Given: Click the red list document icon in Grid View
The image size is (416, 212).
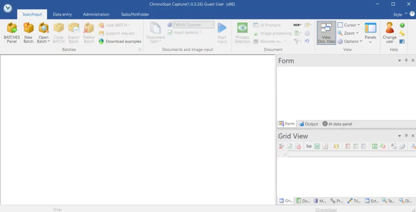Looking at the screenshot, I should coord(348,146).
